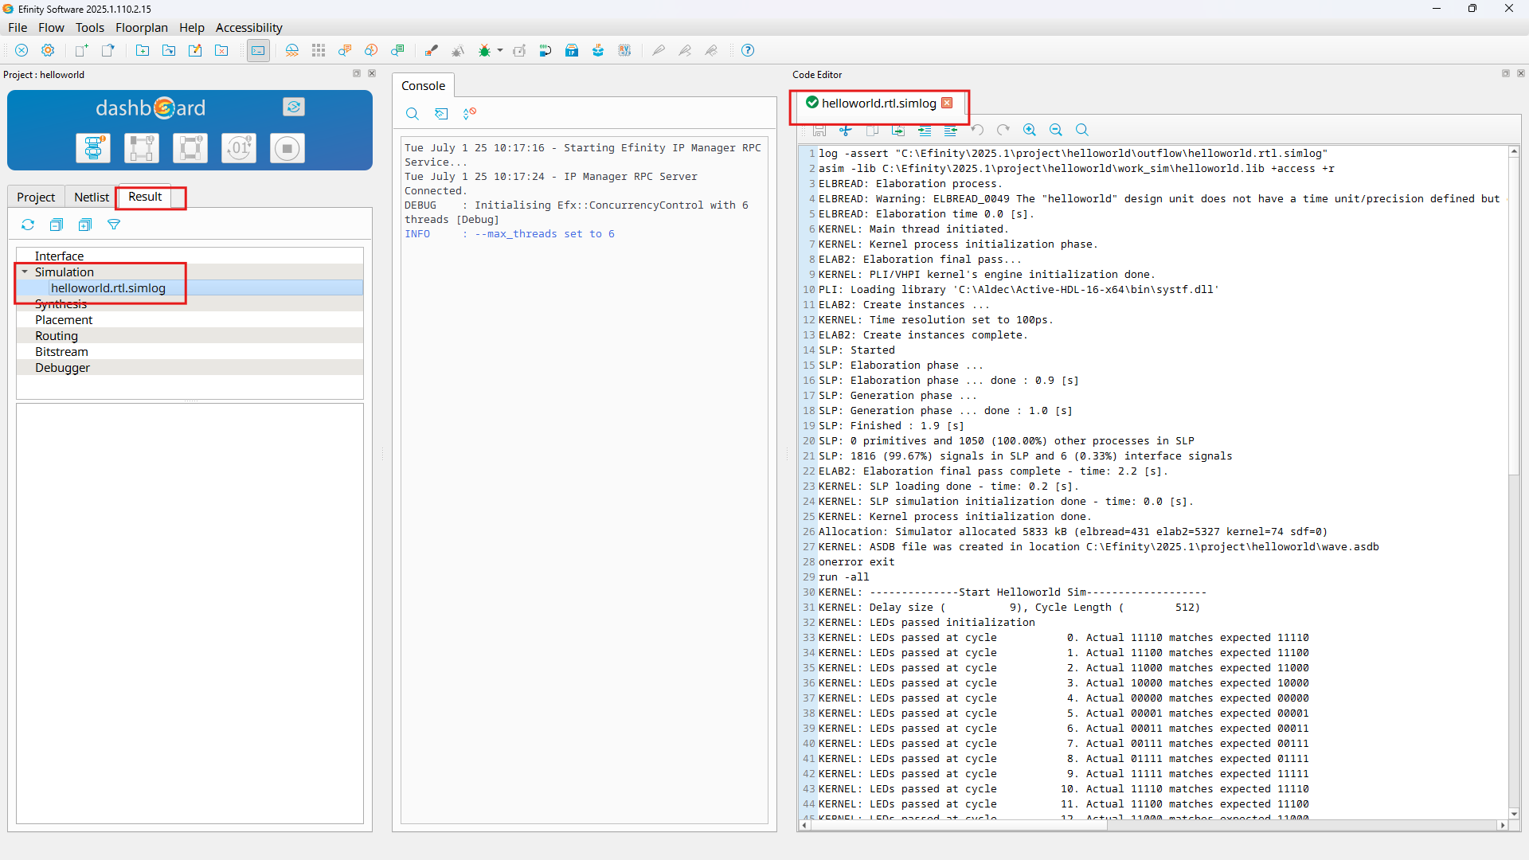Screen dimensions: 1529x860
Task: Click the Create Project folder-plus icon
Action: (143, 50)
